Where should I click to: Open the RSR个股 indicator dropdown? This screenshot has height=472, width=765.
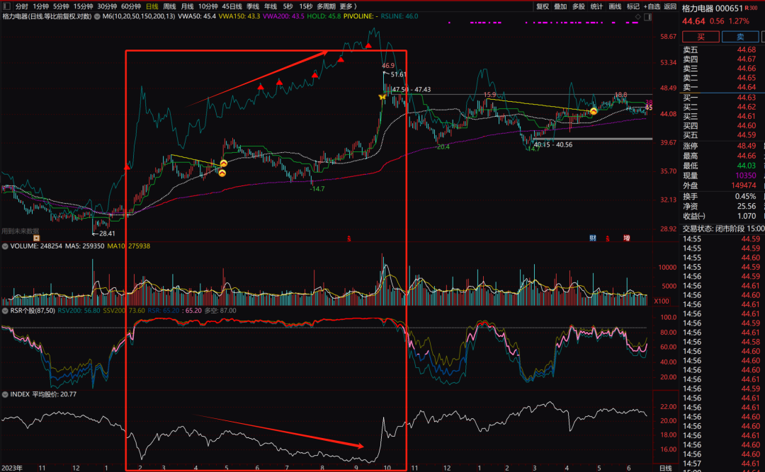click(x=5, y=311)
